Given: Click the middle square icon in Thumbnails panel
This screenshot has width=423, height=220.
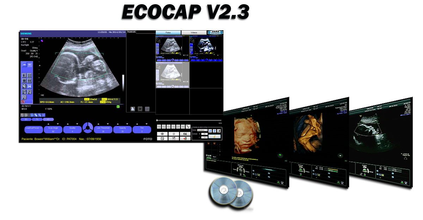Looking at the screenshot, I should point(140,109).
